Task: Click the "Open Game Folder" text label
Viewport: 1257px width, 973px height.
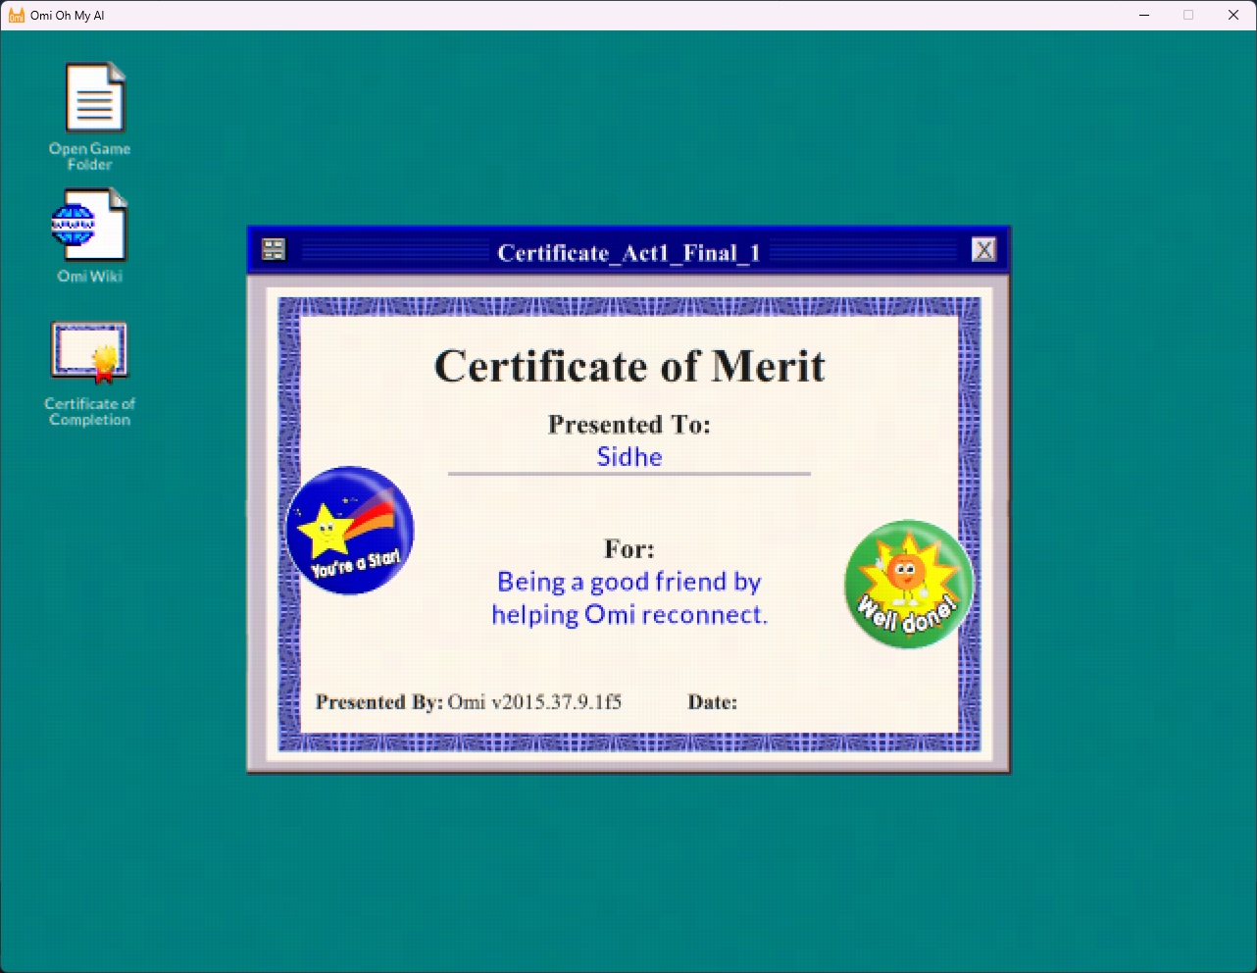Action: point(89,157)
